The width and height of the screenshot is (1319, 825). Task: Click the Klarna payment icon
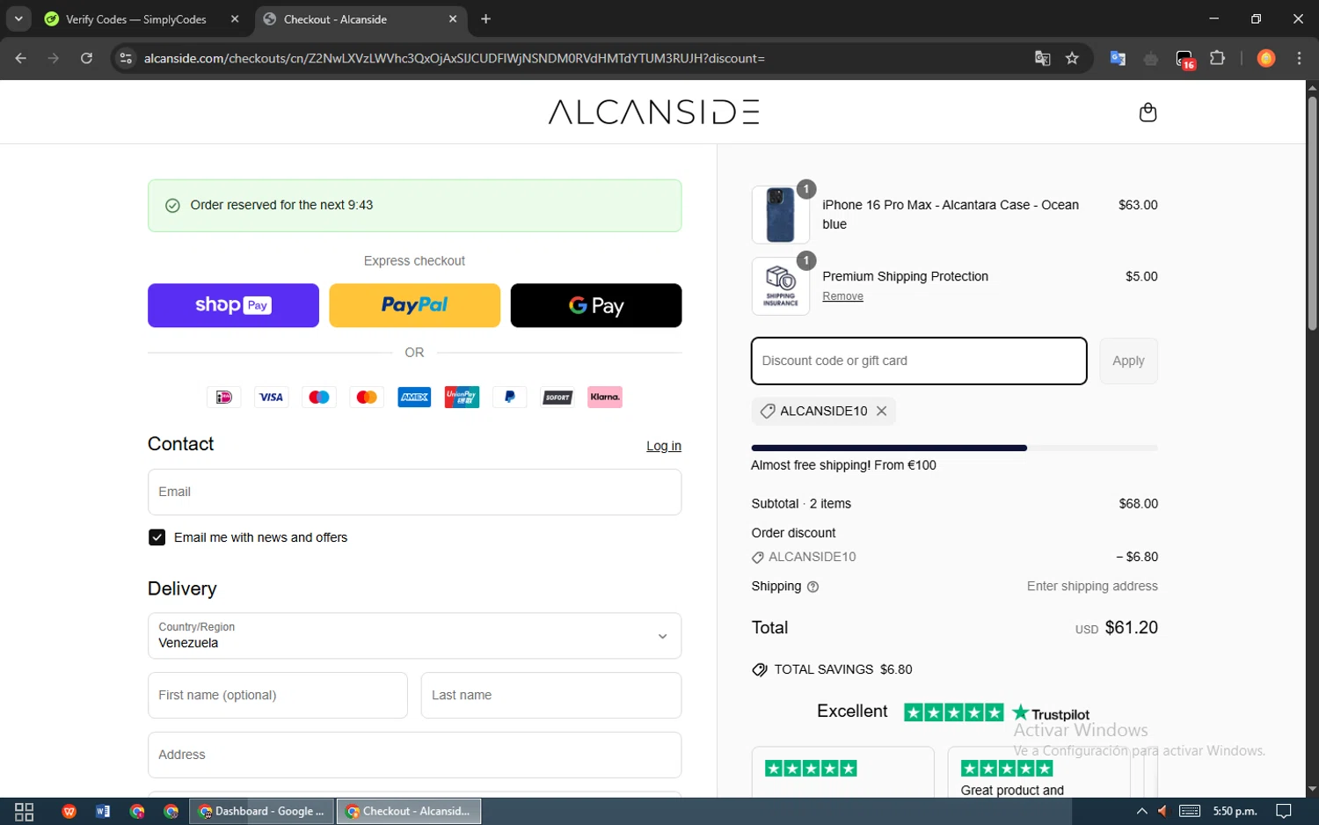coord(605,398)
